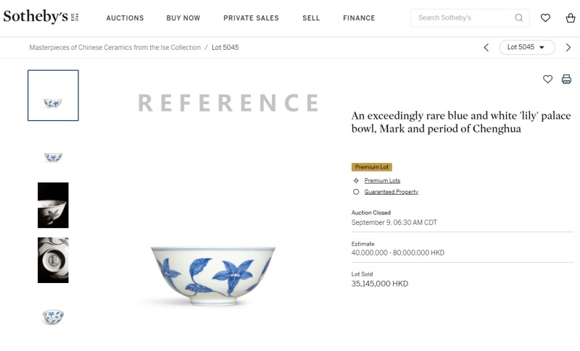Open the Private Sales menu
580x351 pixels.
pyautogui.click(x=251, y=18)
